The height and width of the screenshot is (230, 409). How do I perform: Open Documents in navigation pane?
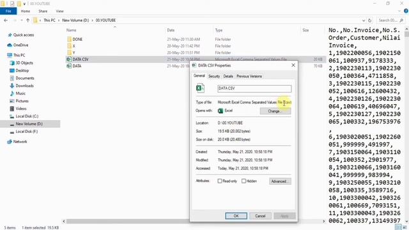point(25,78)
